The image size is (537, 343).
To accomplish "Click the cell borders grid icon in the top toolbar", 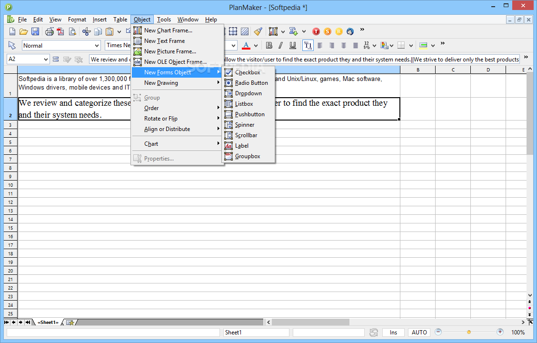I will 233,31.
